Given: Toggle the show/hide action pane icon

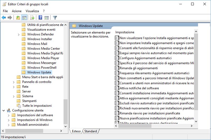Looking at the screenshot, I should (x=47, y=18).
